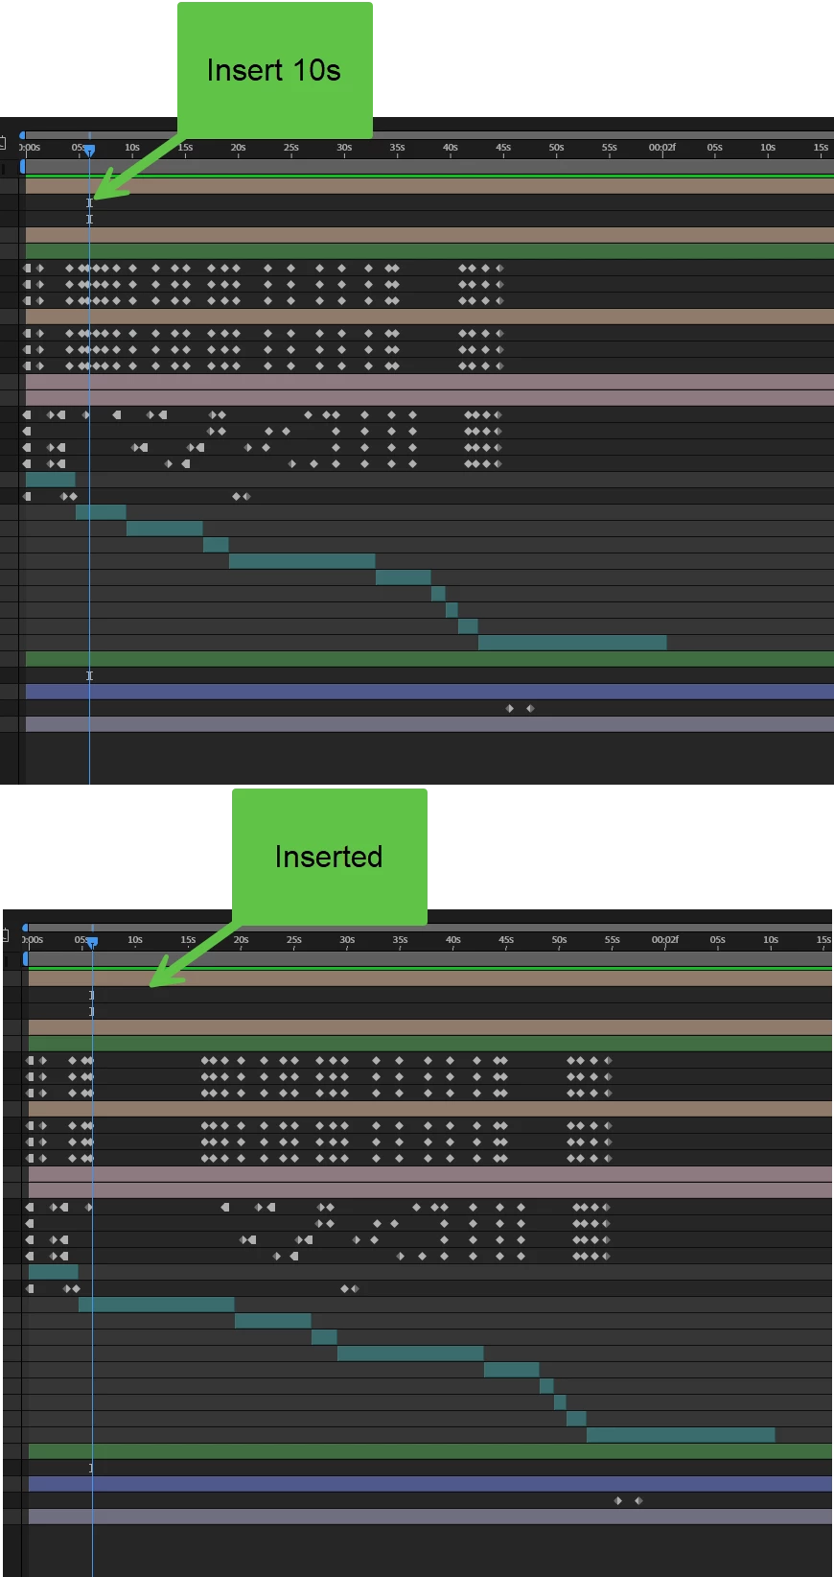Image resolution: width=834 pixels, height=1577 pixels.
Task: Click the I-shaped marker above blue bar, bottom timeline
Action: [92, 1469]
